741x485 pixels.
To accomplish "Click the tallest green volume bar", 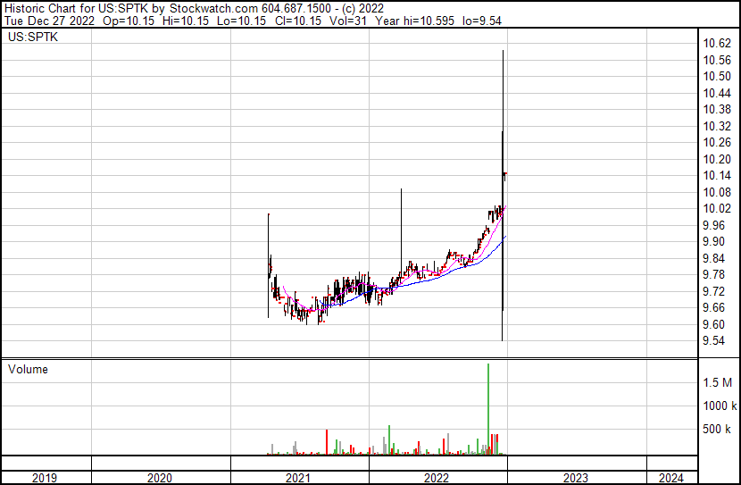I will tap(488, 409).
